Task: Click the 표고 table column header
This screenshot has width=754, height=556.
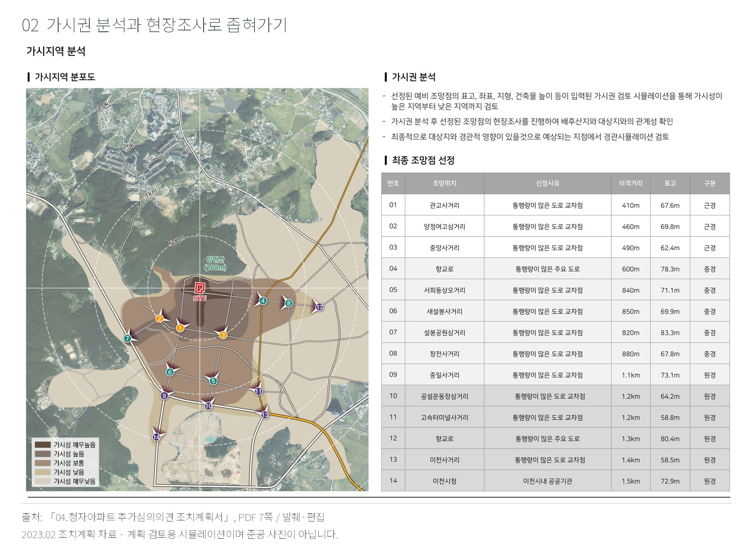Action: tap(670, 183)
